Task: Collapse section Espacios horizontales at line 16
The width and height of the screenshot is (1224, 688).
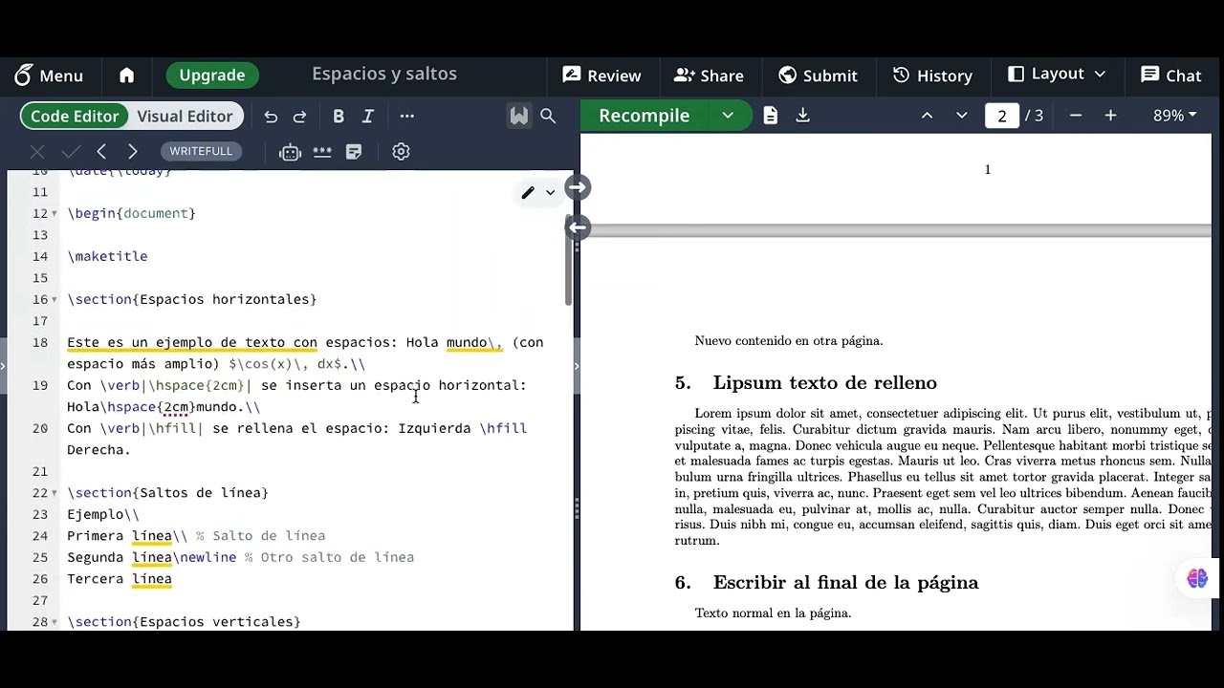Action: (x=55, y=300)
